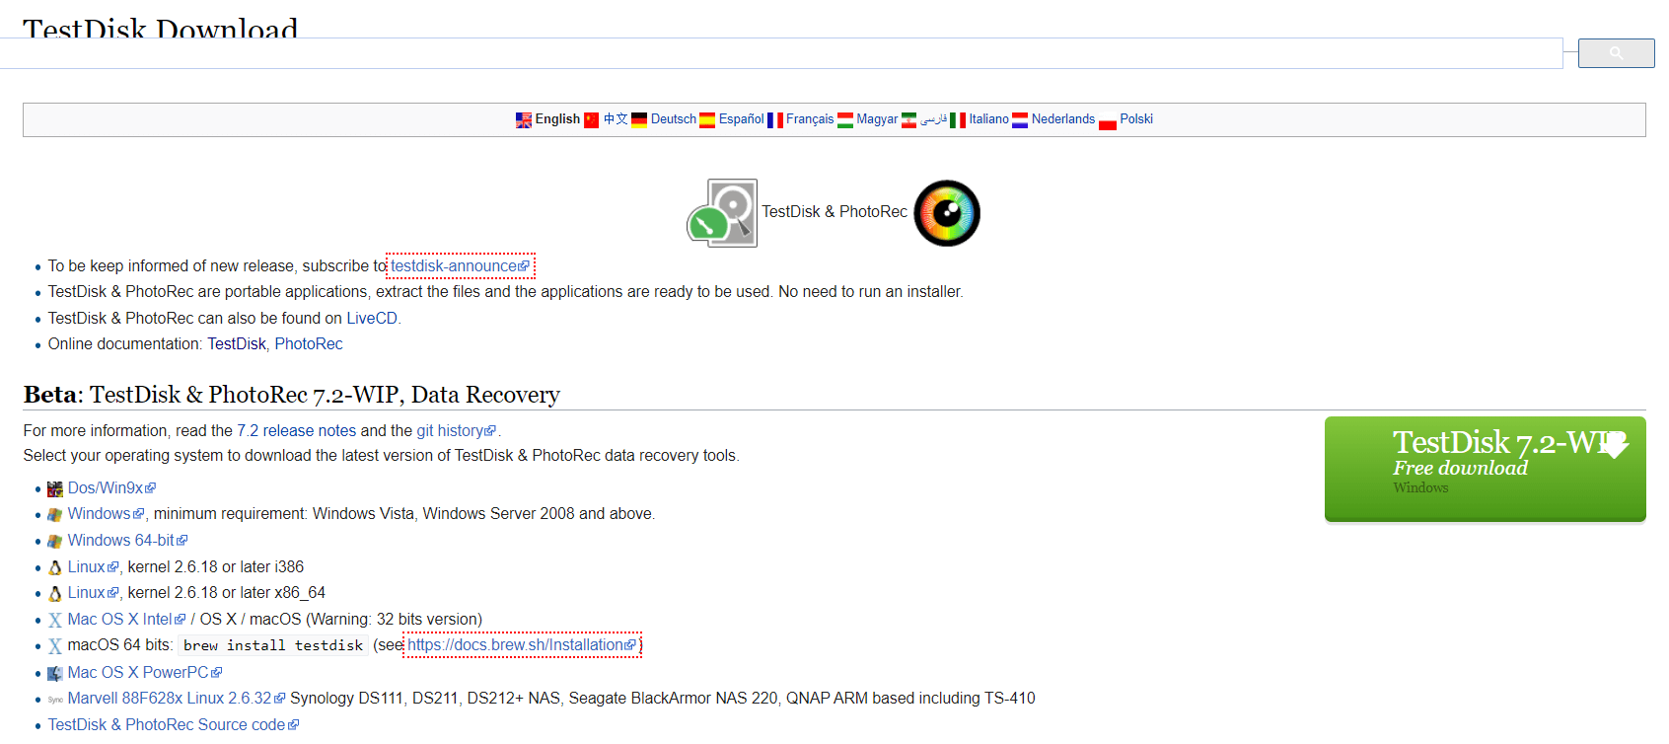Open the git history link
The image size is (1669, 744).
456,431
